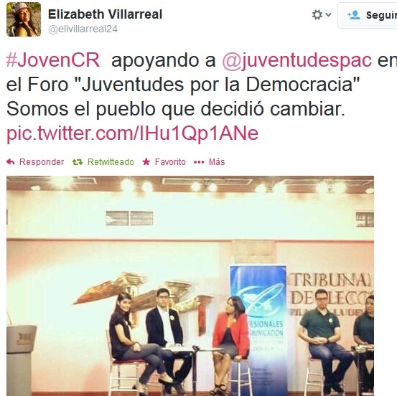Open the #JovenCR hashtag link
Viewport: 397px width, 396px height.
(53, 60)
